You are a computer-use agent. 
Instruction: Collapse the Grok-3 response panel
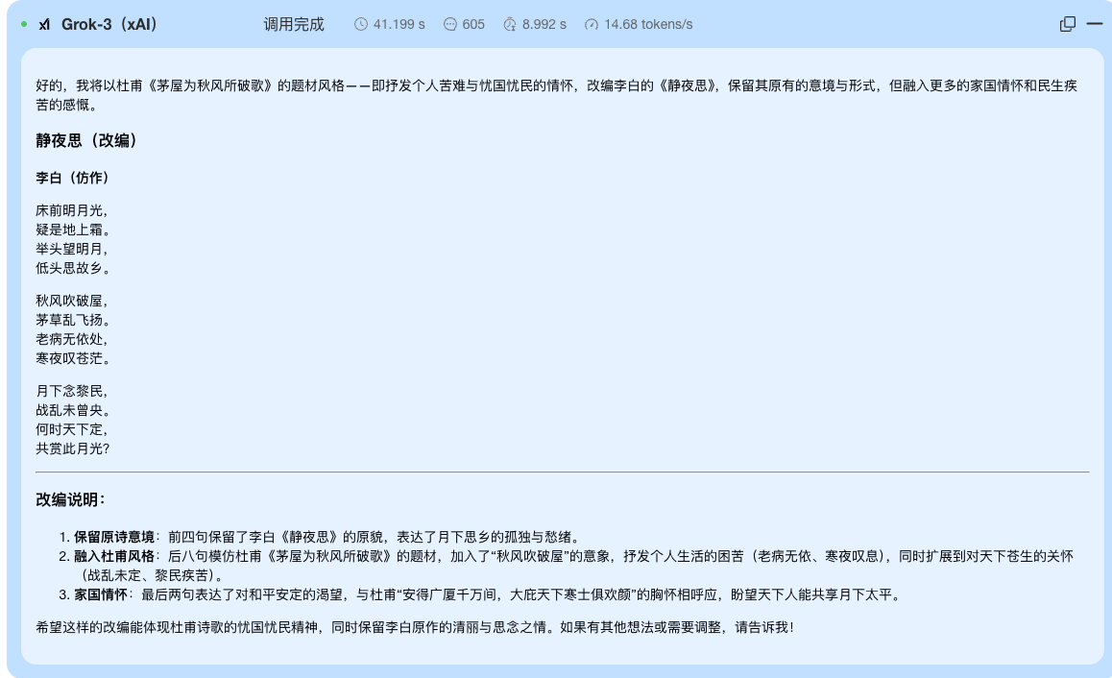(1094, 24)
